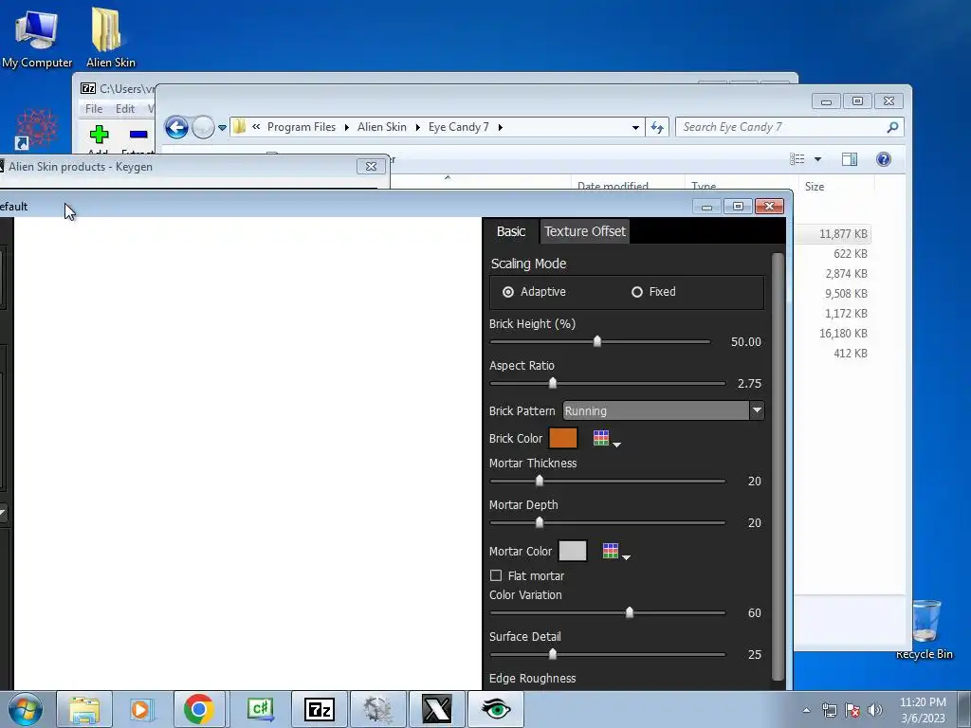Click the gray Mortar Color swatch

tap(572, 551)
